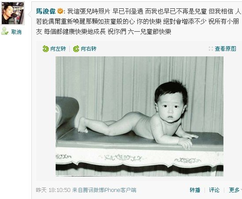Screen dimensions: 242x199
Task: Click the orange verified badge next to 馬浚偉
Action: point(60,11)
